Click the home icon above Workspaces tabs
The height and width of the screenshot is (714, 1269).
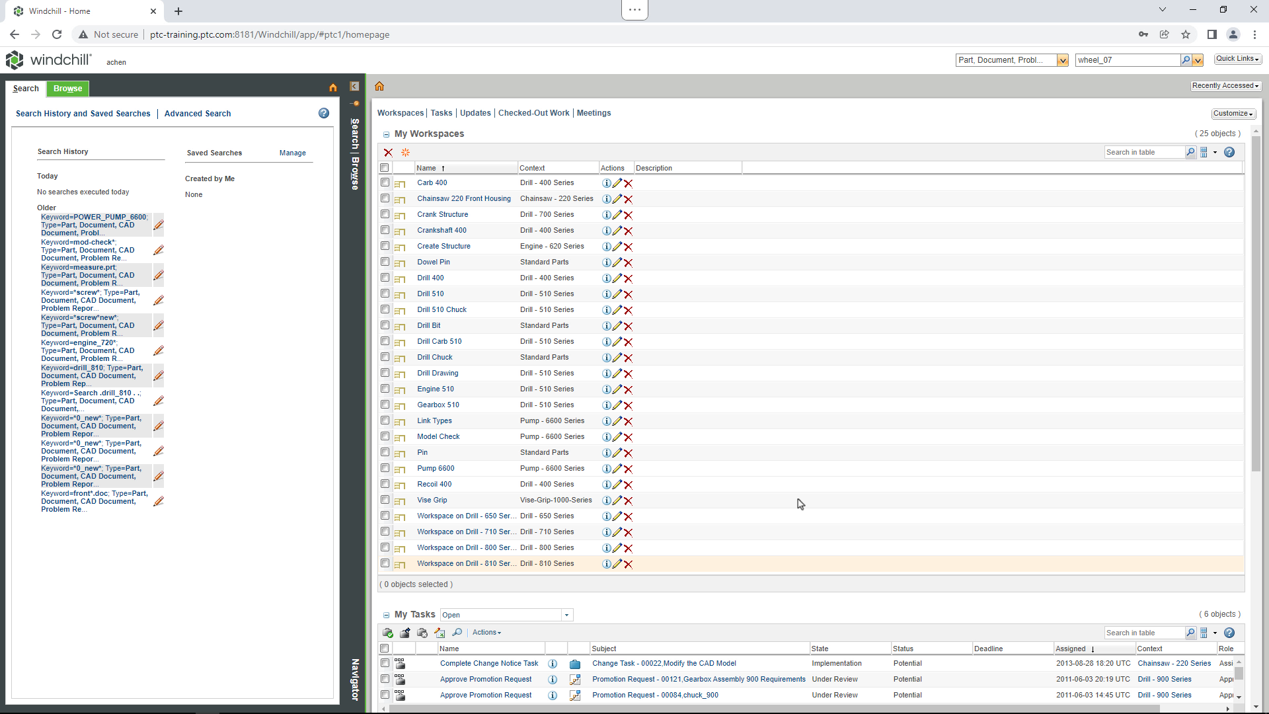tap(379, 86)
